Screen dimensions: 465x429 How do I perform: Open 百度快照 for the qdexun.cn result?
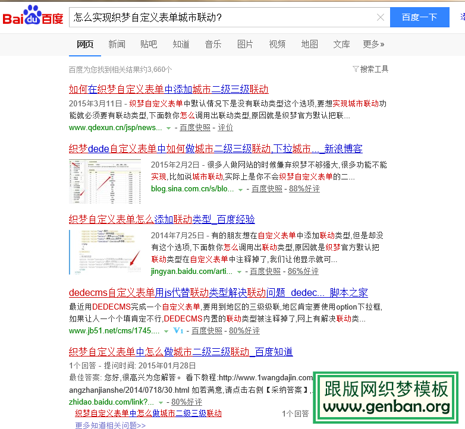(x=195, y=128)
